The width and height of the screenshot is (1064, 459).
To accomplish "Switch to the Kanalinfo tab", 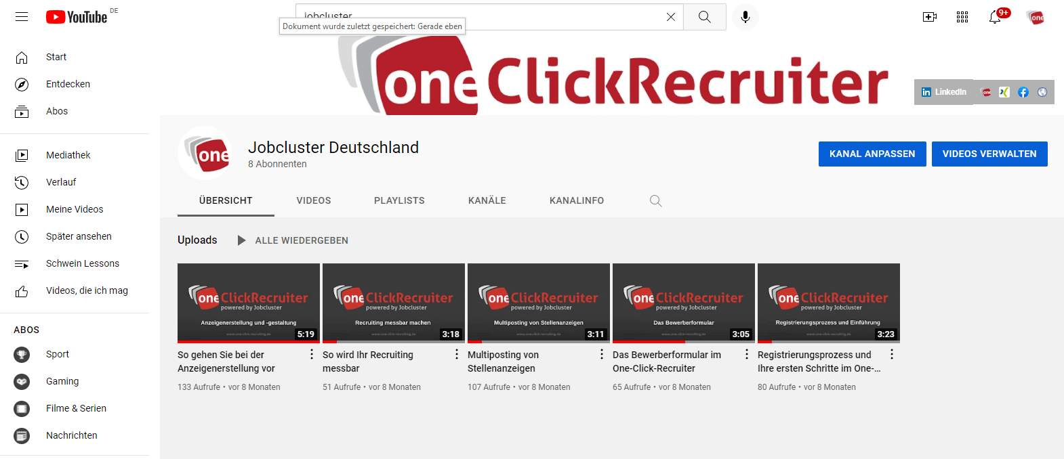I will [577, 200].
